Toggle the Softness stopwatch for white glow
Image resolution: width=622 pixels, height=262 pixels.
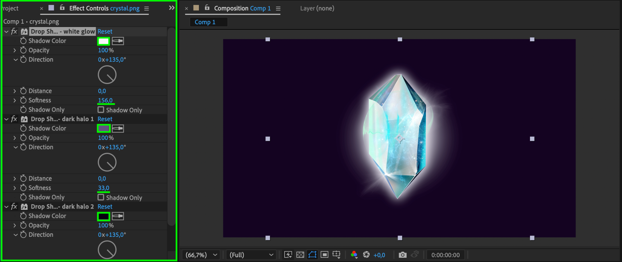coord(23,100)
